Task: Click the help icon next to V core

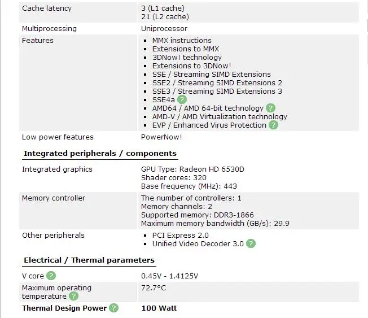Action: click(51, 276)
